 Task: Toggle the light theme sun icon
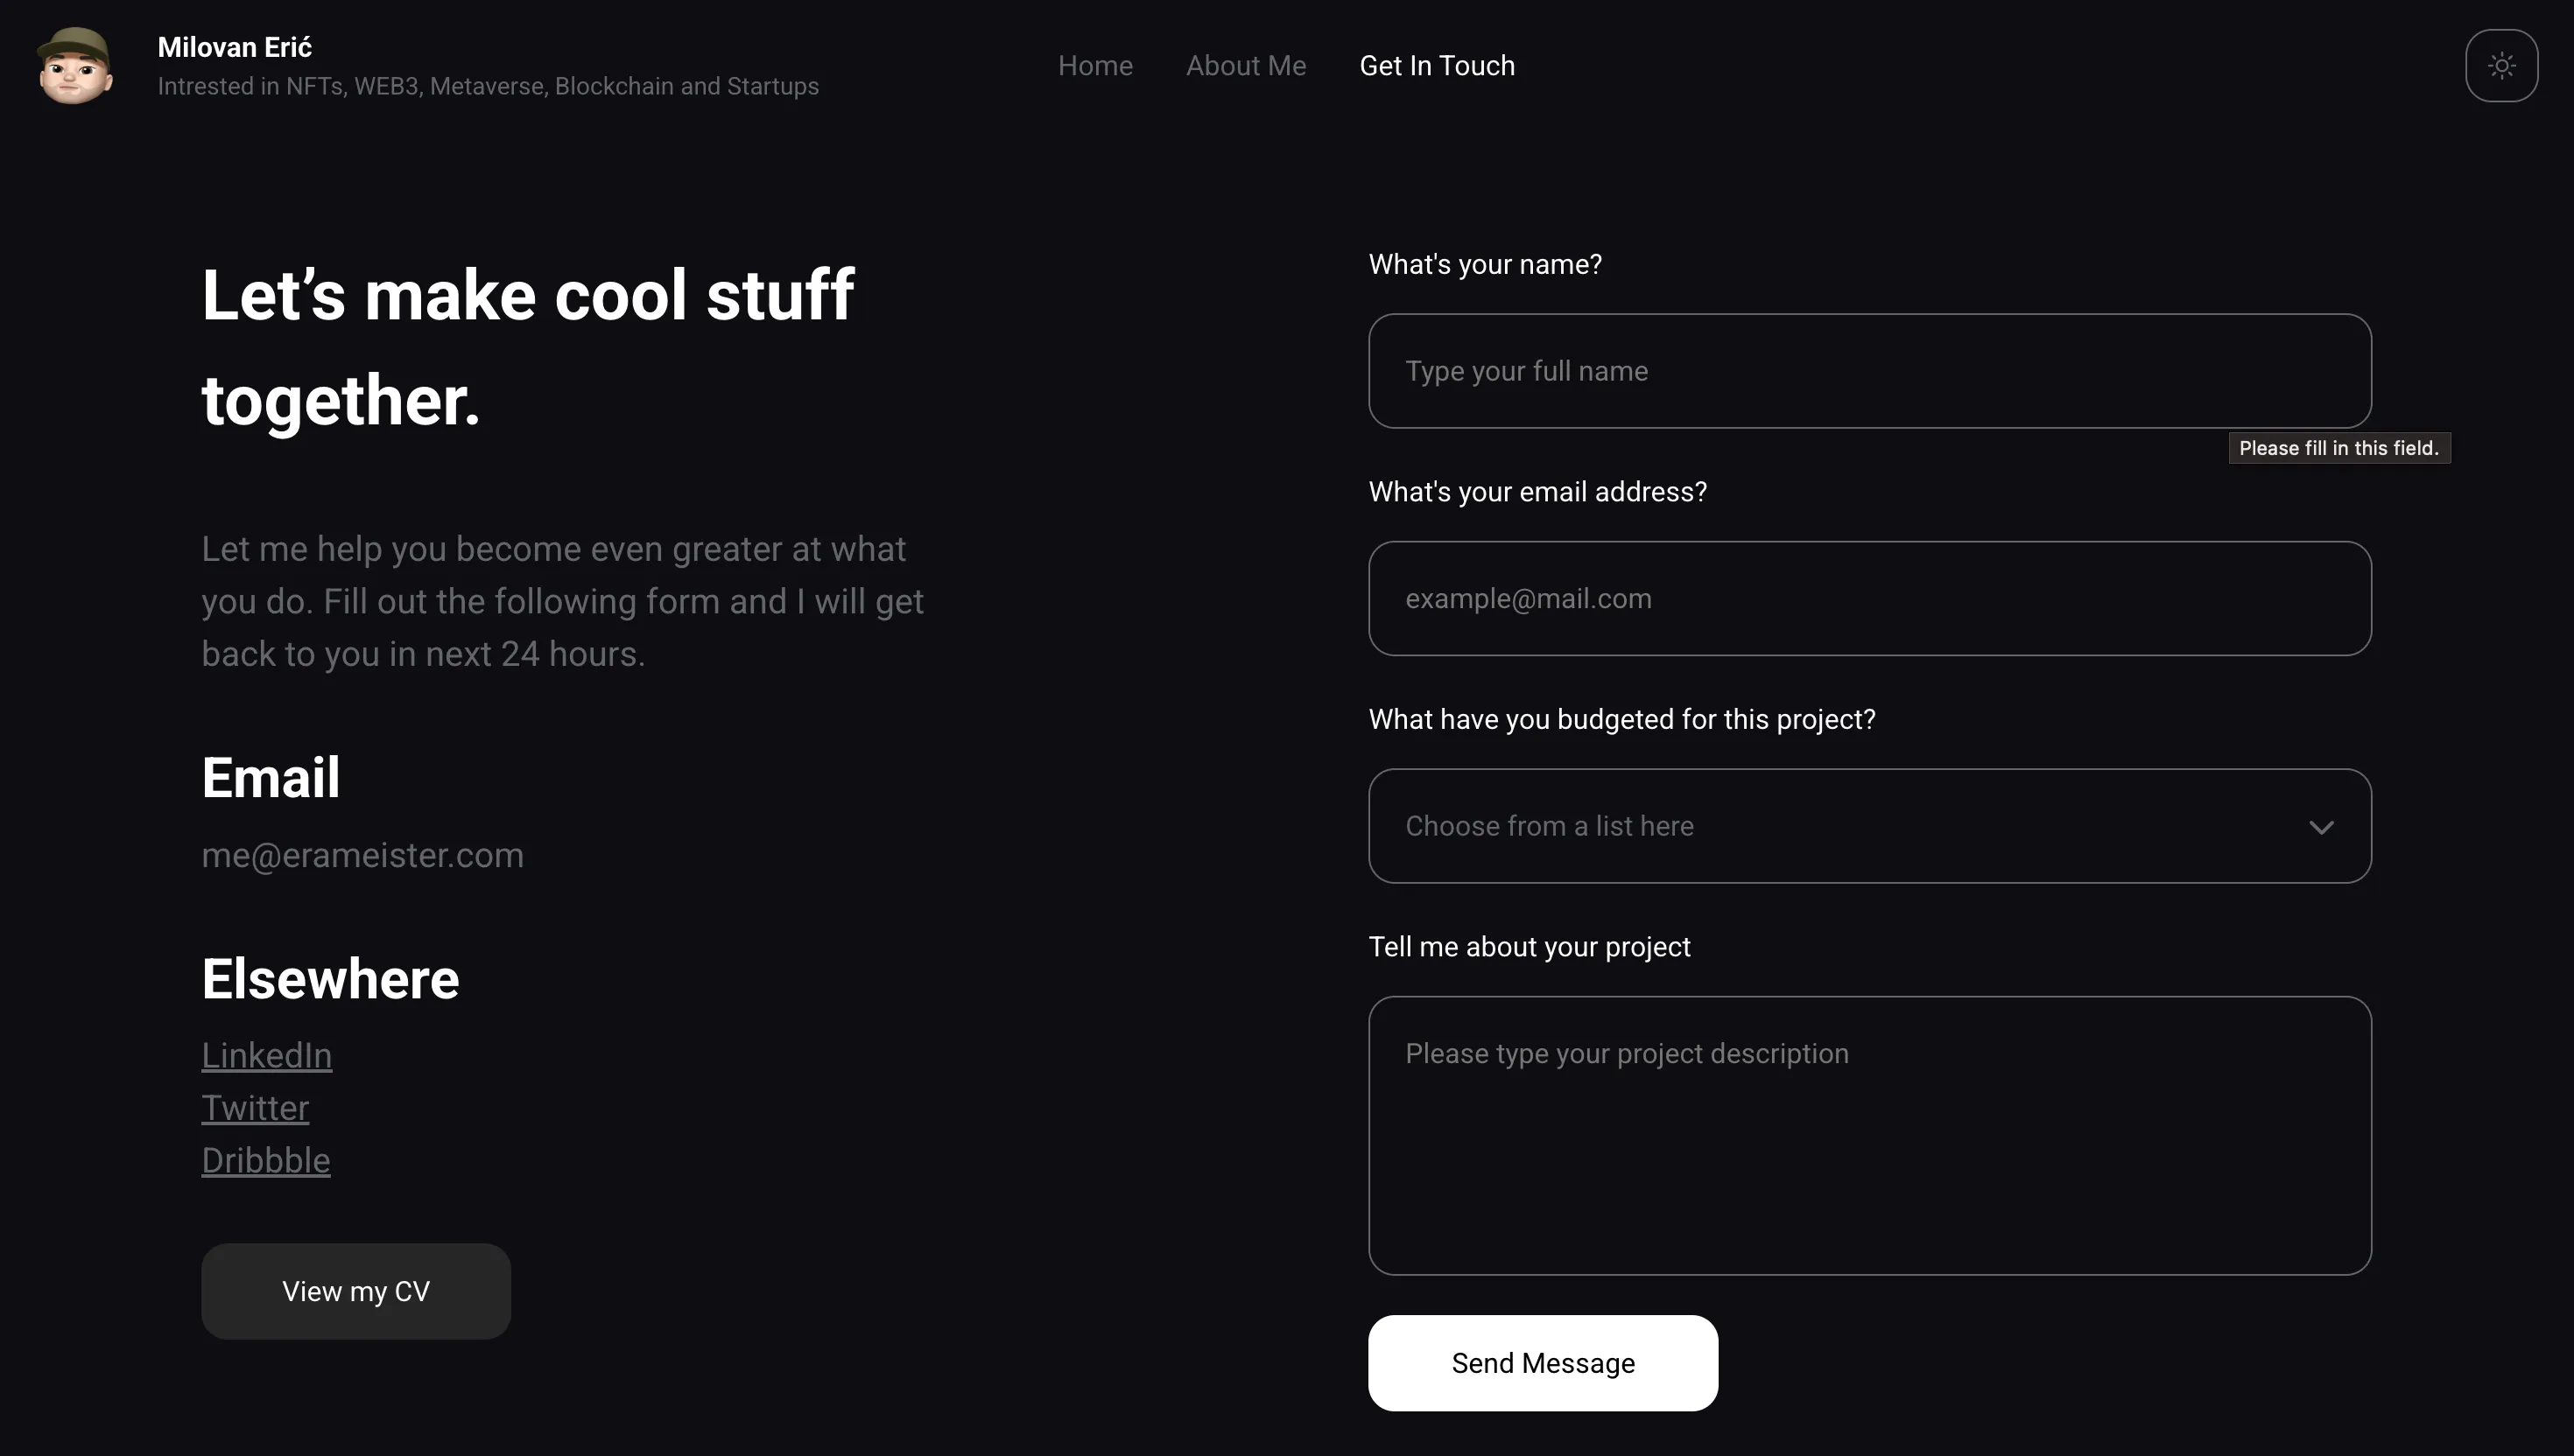coord(2501,66)
